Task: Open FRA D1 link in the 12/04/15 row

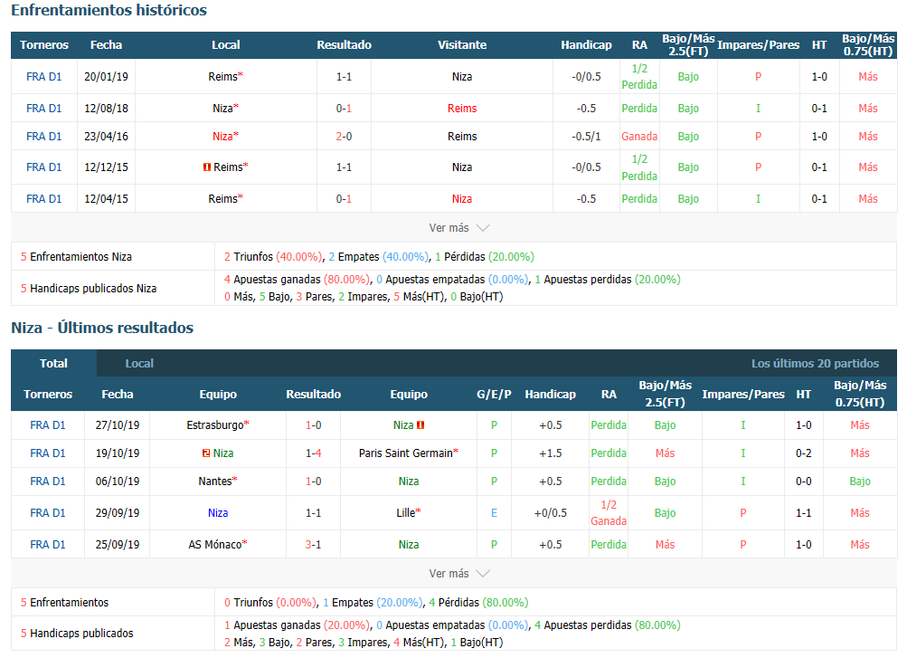Action: [x=44, y=199]
